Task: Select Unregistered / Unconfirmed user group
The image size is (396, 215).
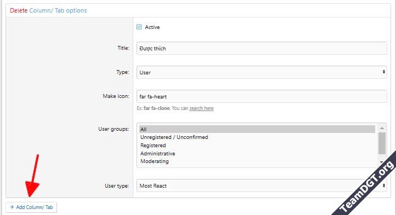Action: pyautogui.click(x=174, y=137)
